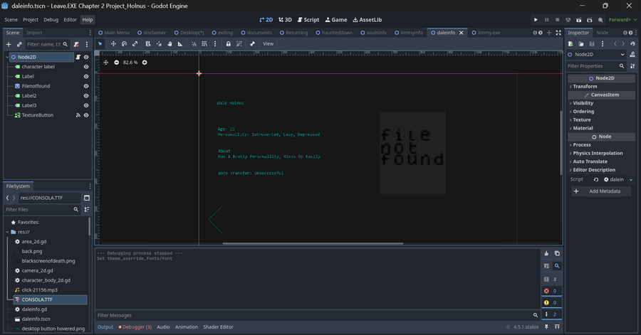Toggle distraction-free mode
The image size is (641, 335).
click(558, 33)
